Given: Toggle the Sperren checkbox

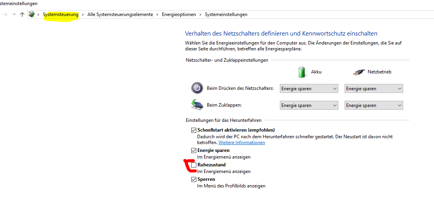Looking at the screenshot, I should tap(194, 179).
